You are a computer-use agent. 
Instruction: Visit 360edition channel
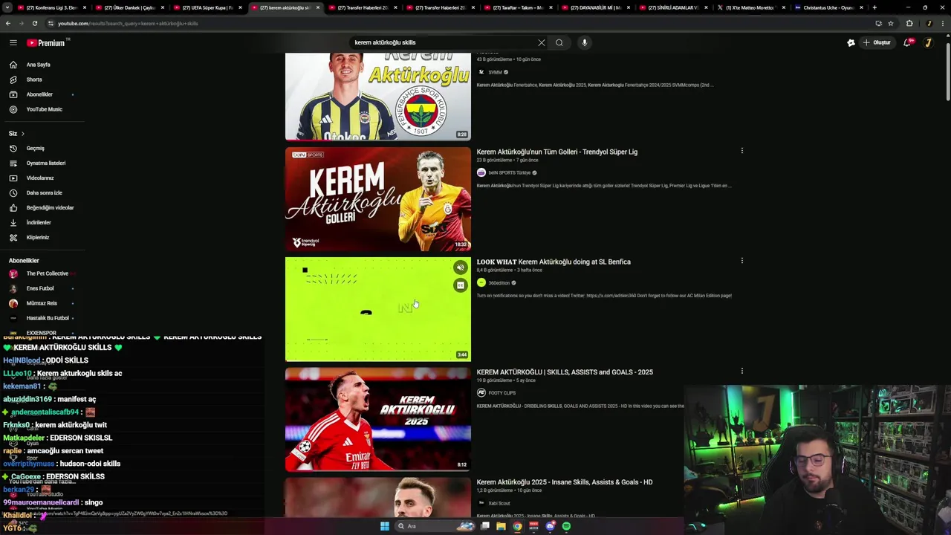(499, 282)
